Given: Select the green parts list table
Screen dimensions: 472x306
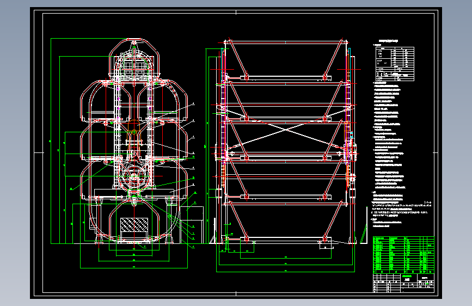Looking at the screenshot, I should 403,254.
